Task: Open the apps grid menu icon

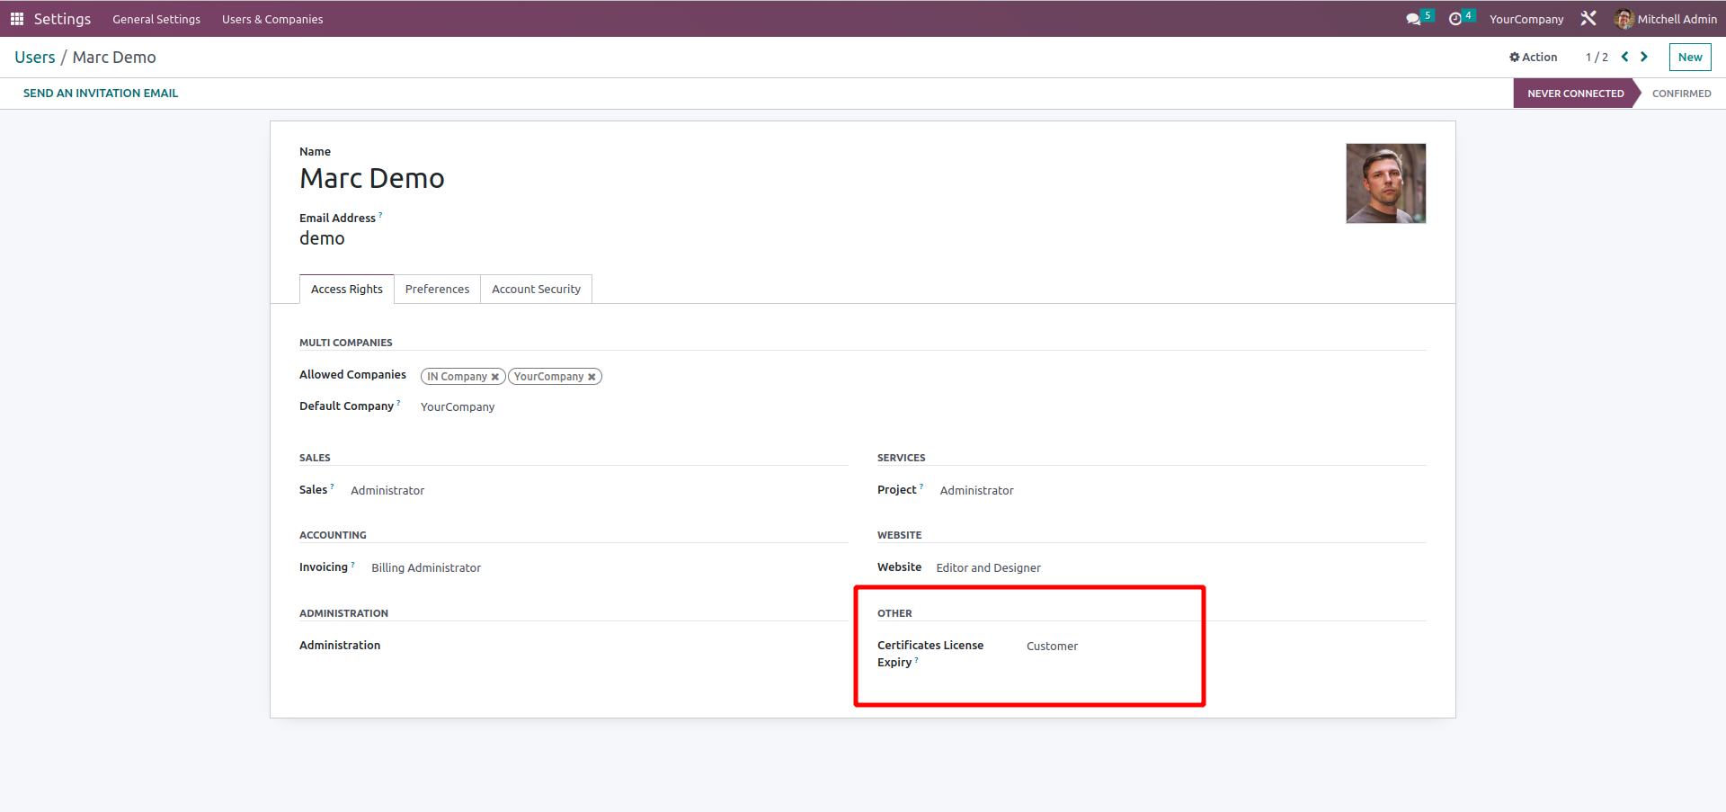Action: click(x=16, y=19)
